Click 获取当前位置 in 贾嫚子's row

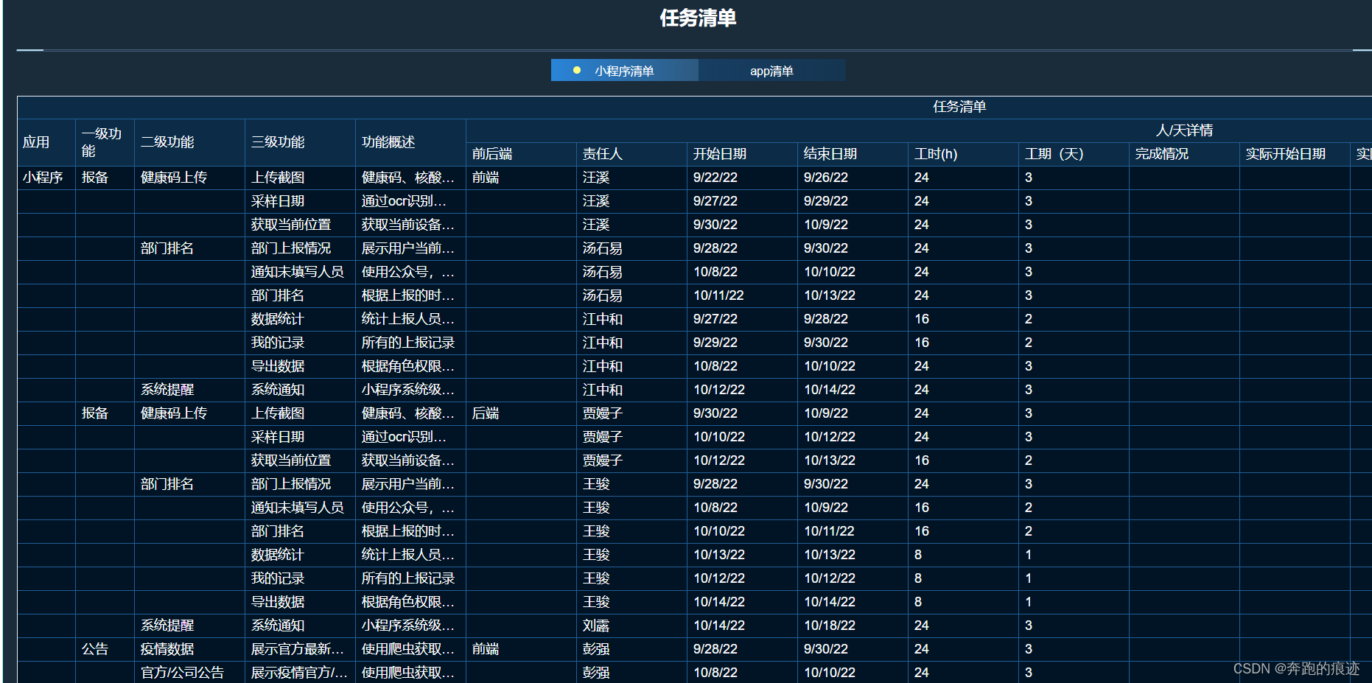(300, 460)
